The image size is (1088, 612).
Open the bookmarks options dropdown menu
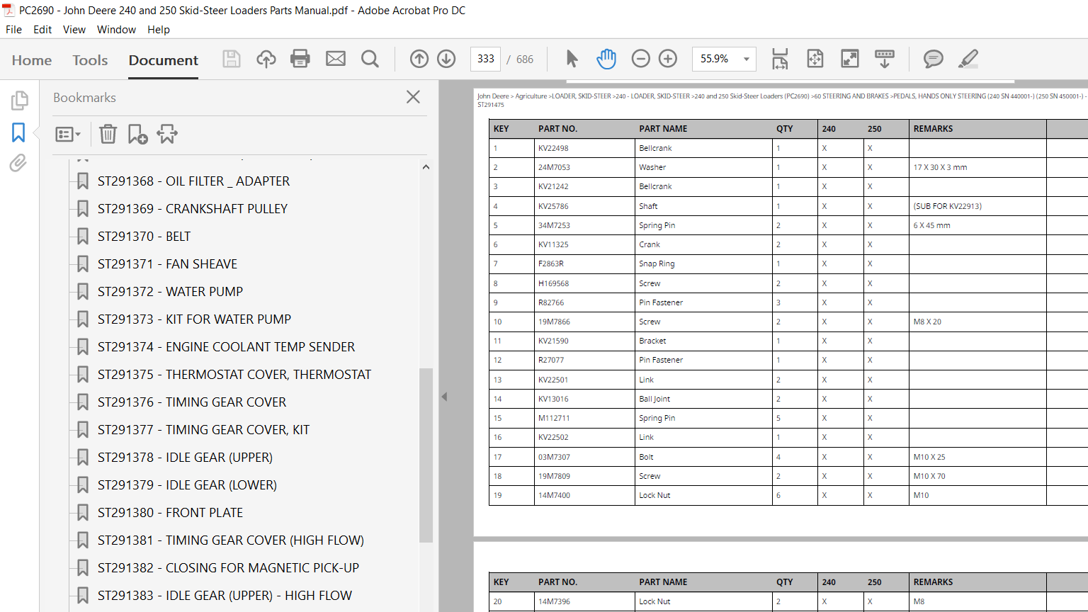pos(68,134)
